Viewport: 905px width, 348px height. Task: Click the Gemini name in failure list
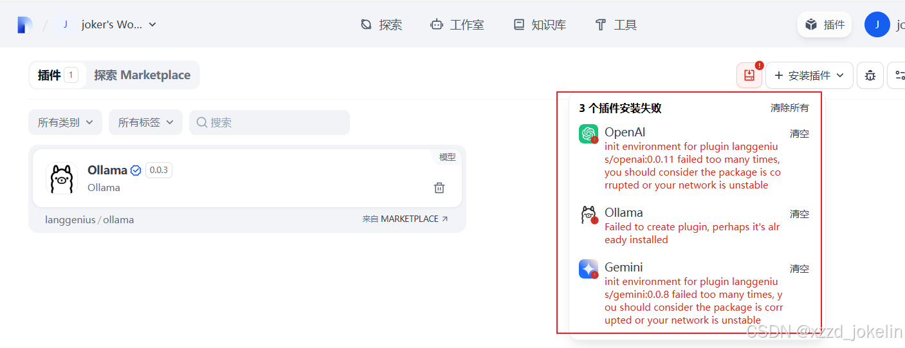pyautogui.click(x=623, y=268)
